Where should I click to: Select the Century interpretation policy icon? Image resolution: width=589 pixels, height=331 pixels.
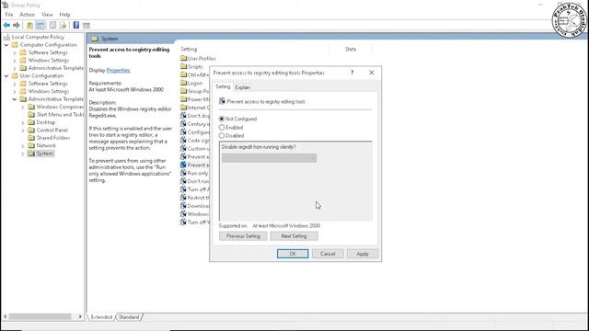[183, 124]
